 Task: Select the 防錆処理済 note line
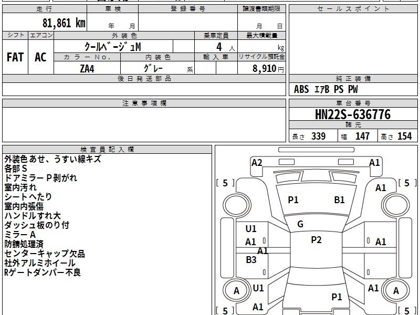[x=24, y=244]
